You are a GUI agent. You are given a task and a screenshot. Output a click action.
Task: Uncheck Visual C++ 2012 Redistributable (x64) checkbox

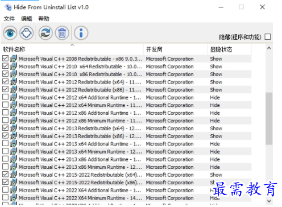coord(5,81)
